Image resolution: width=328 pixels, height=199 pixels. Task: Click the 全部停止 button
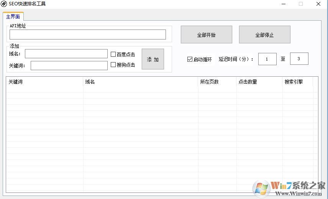[x=264, y=35]
